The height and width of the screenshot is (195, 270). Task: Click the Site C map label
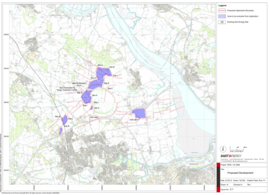(116, 76)
